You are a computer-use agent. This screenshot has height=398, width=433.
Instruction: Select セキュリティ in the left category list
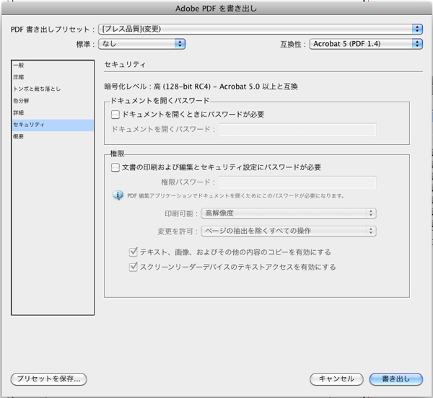coord(53,125)
